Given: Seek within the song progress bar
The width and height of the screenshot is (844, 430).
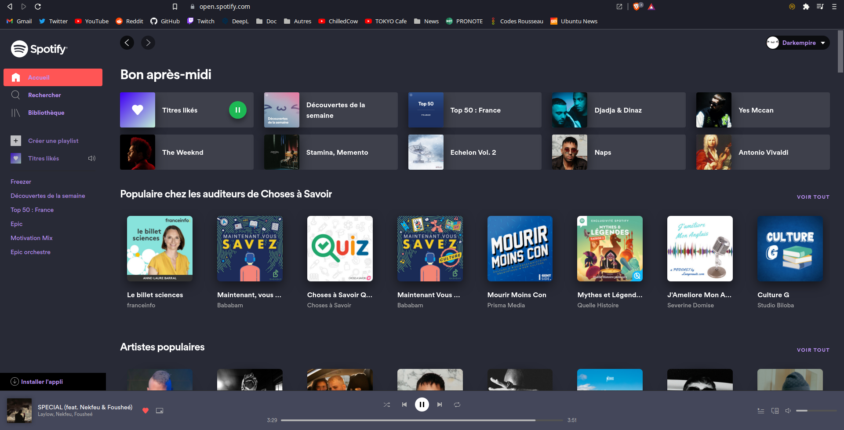Looking at the screenshot, I should pyautogui.click(x=422, y=420).
